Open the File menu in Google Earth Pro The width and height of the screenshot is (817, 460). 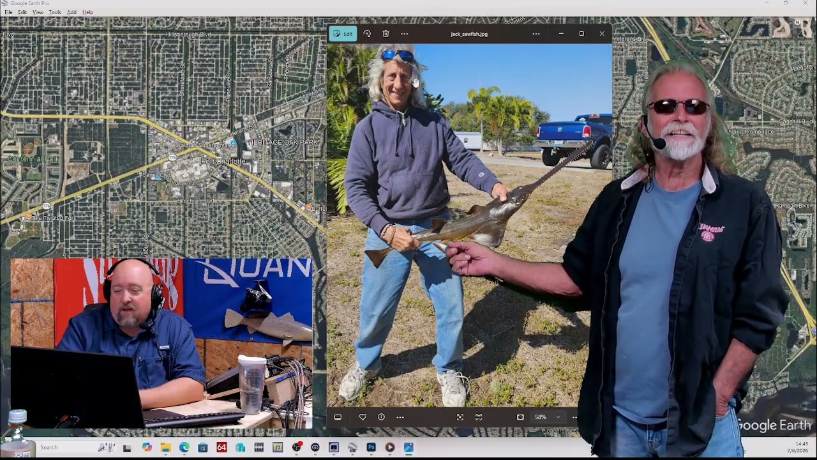point(8,12)
